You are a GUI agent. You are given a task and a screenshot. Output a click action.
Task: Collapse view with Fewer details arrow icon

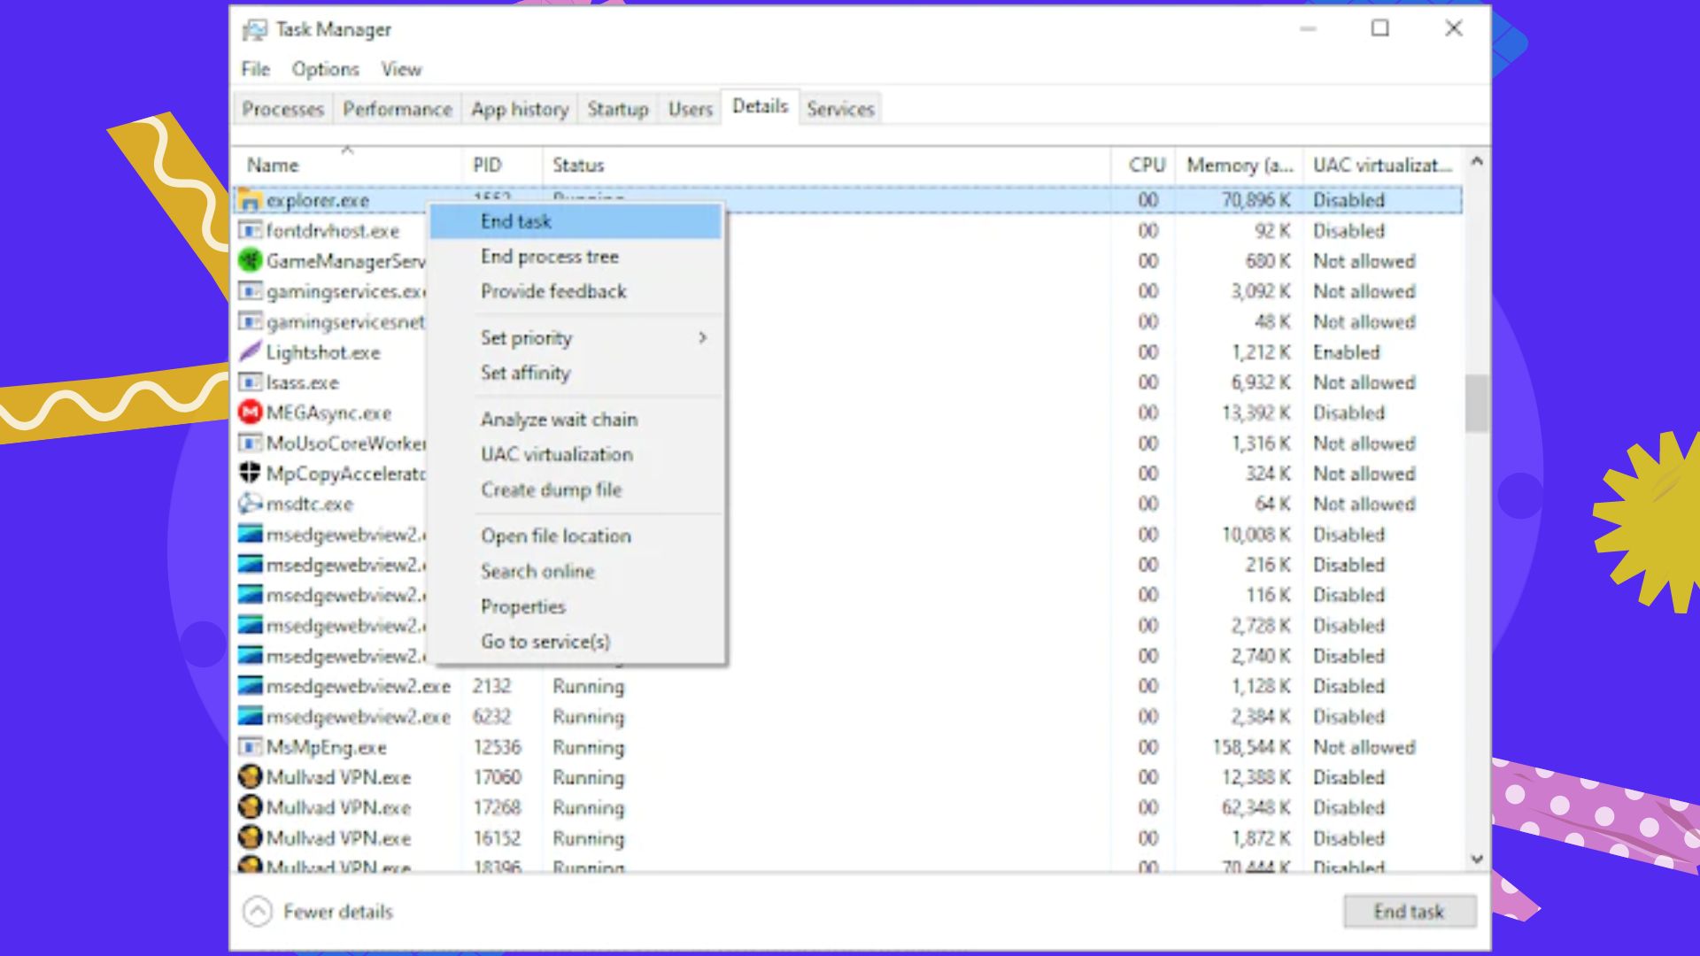click(258, 911)
